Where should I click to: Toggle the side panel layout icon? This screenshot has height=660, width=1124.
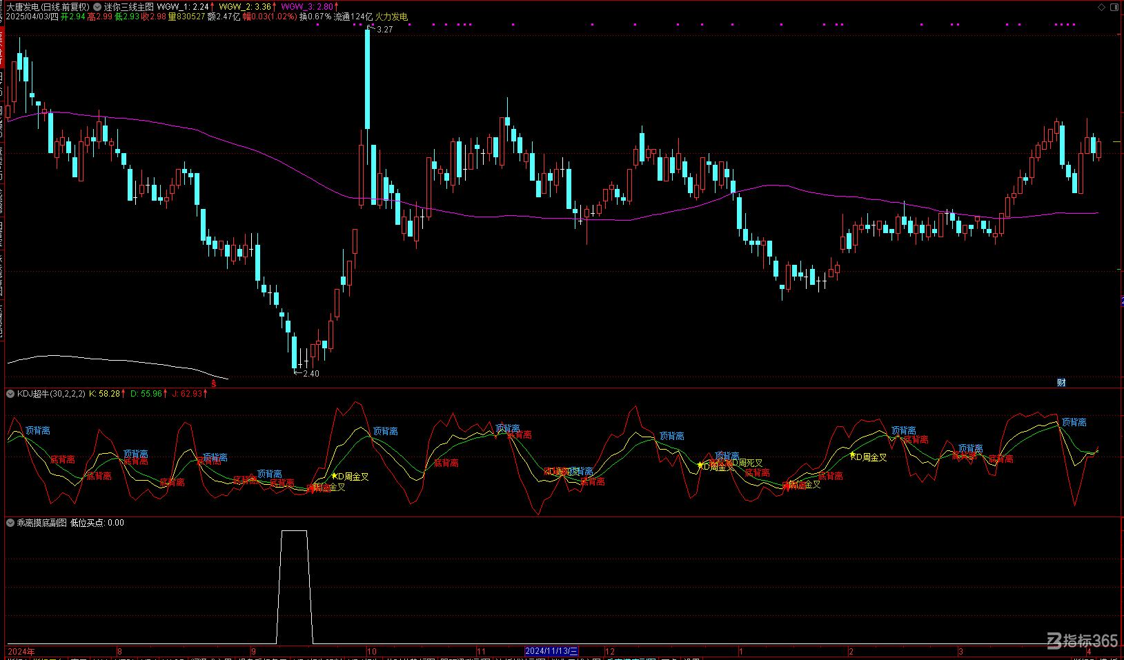(x=1114, y=7)
